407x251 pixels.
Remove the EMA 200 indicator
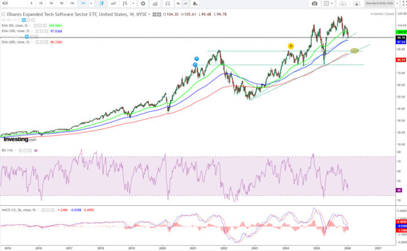click(47, 42)
